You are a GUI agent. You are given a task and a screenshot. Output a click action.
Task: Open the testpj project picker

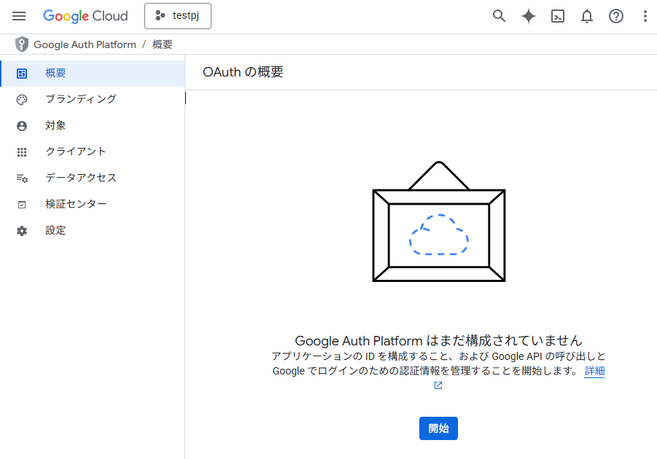pyautogui.click(x=178, y=16)
